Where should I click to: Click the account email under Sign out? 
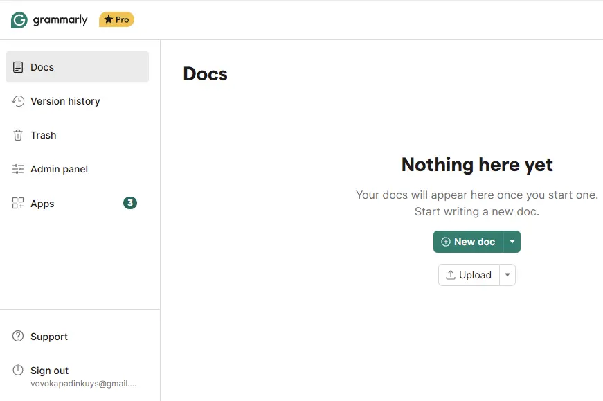click(x=84, y=384)
